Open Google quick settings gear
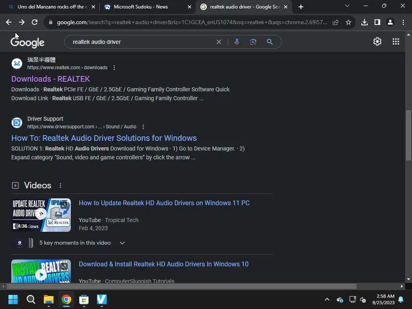 tap(377, 41)
